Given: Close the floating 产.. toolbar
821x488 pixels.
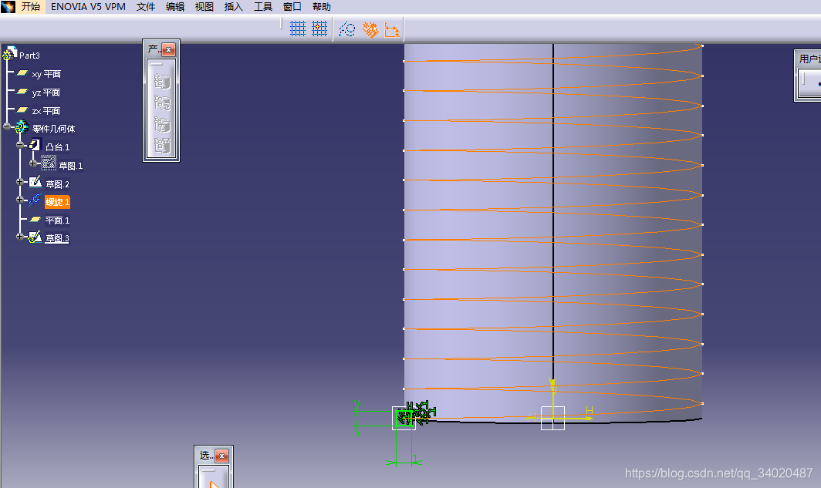Looking at the screenshot, I should [168, 50].
